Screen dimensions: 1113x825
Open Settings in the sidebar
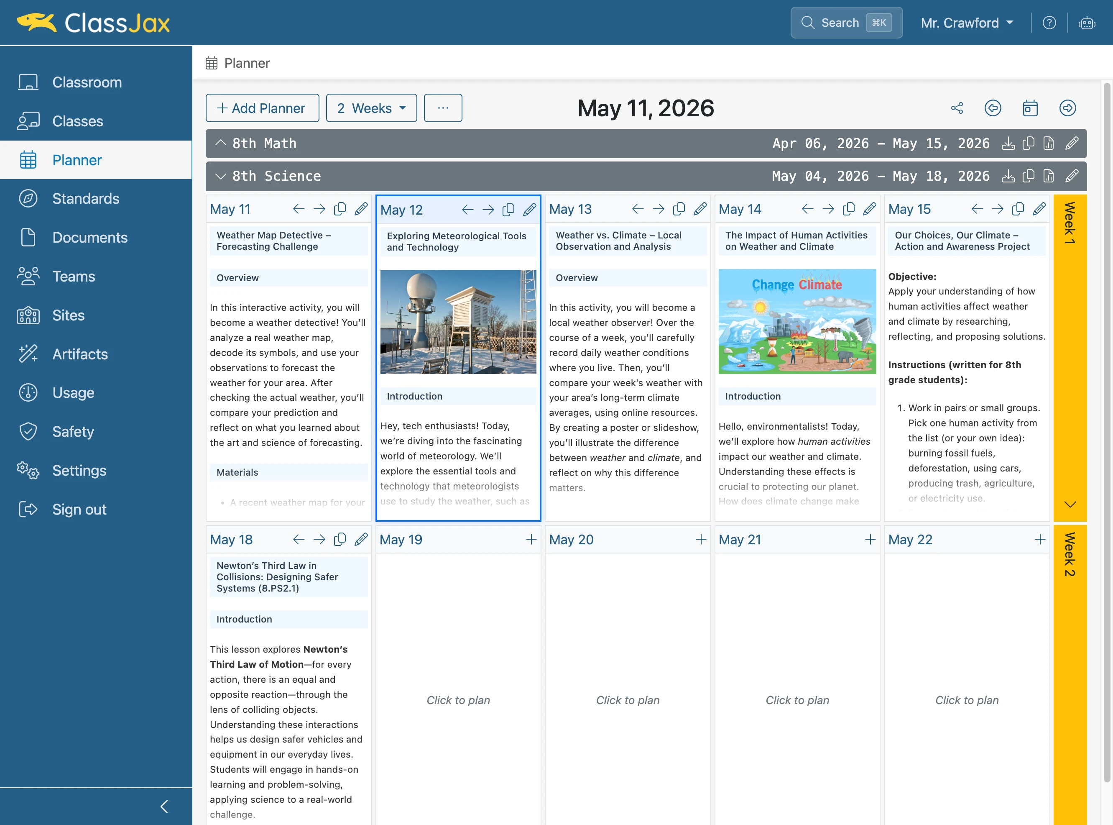pos(96,470)
